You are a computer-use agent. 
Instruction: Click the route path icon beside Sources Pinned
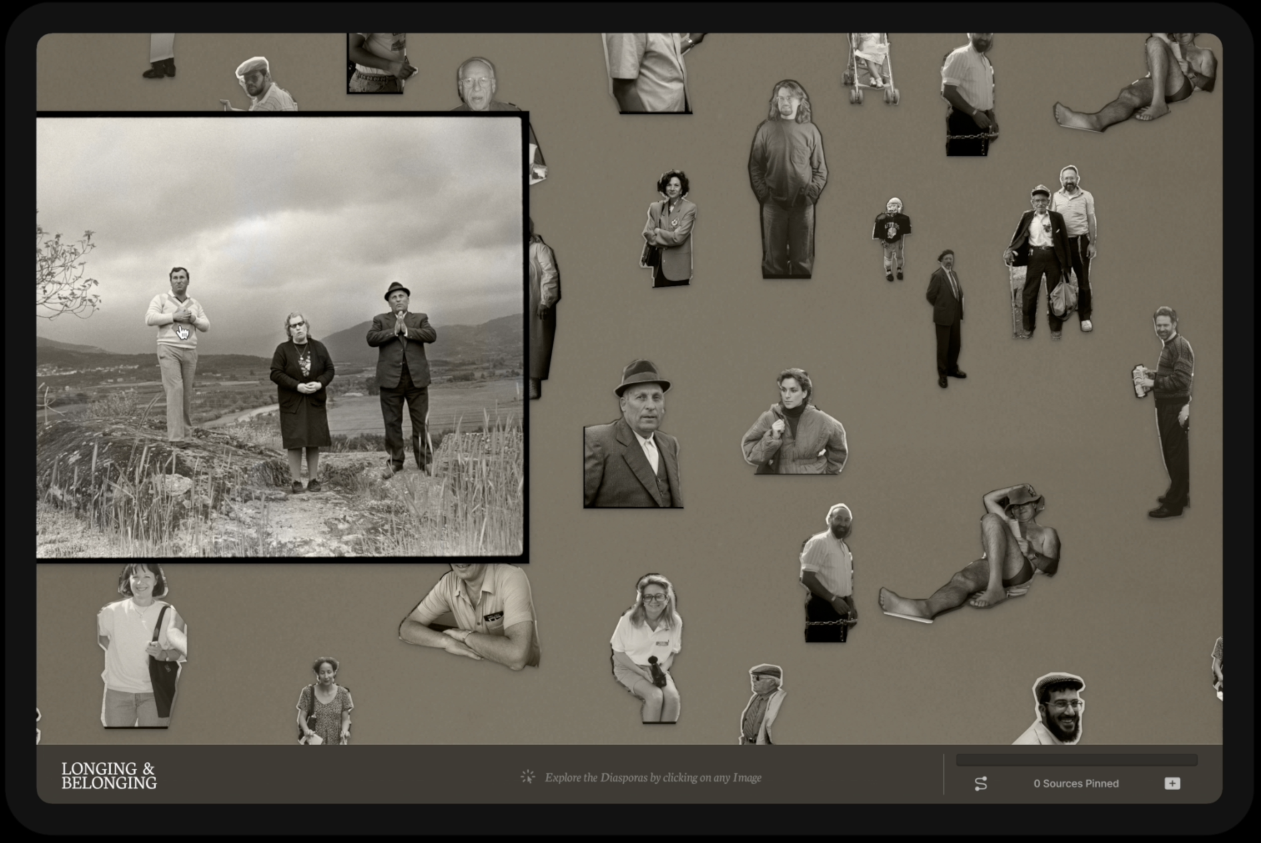[981, 784]
